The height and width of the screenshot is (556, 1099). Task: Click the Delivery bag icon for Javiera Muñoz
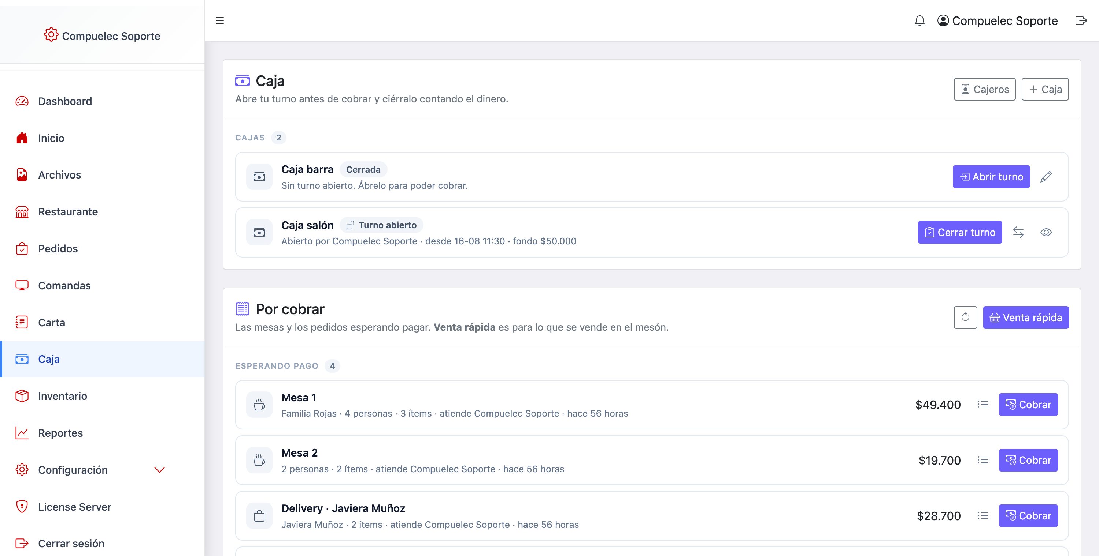[x=259, y=515]
